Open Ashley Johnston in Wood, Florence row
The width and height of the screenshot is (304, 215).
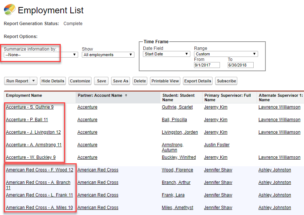[275, 170]
